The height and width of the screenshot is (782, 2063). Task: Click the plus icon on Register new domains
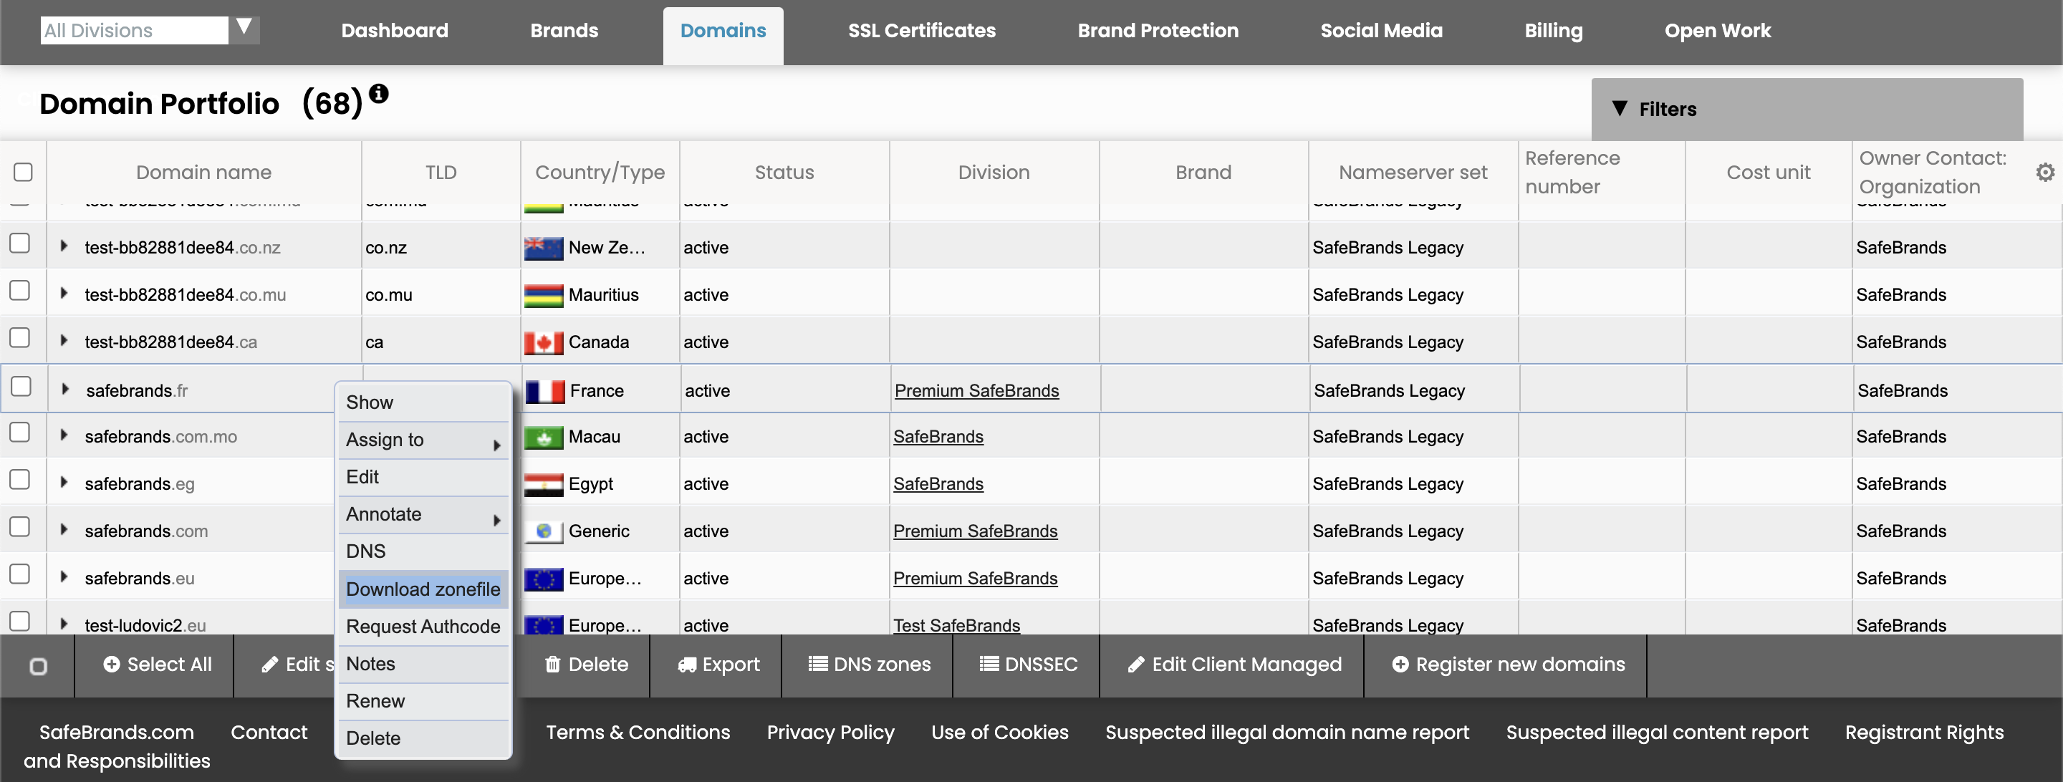tap(1400, 665)
